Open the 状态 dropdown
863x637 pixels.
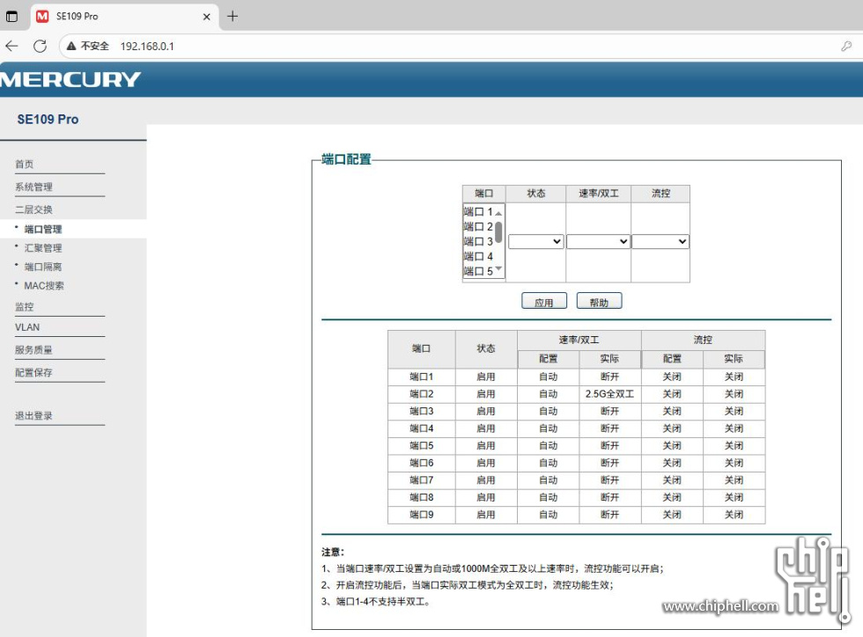click(535, 241)
